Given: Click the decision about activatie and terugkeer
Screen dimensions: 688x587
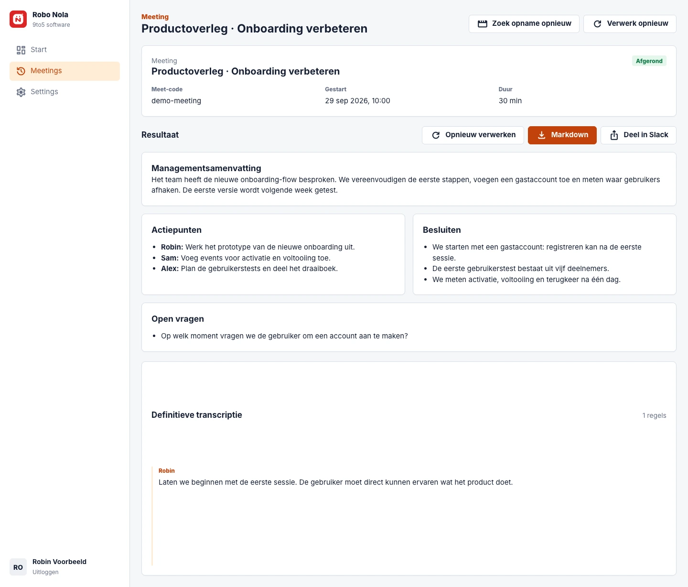Looking at the screenshot, I should 527,280.
